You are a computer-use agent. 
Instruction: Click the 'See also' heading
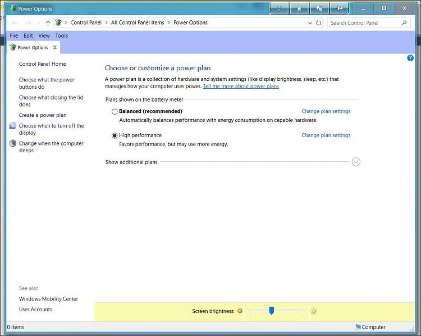[x=29, y=288]
